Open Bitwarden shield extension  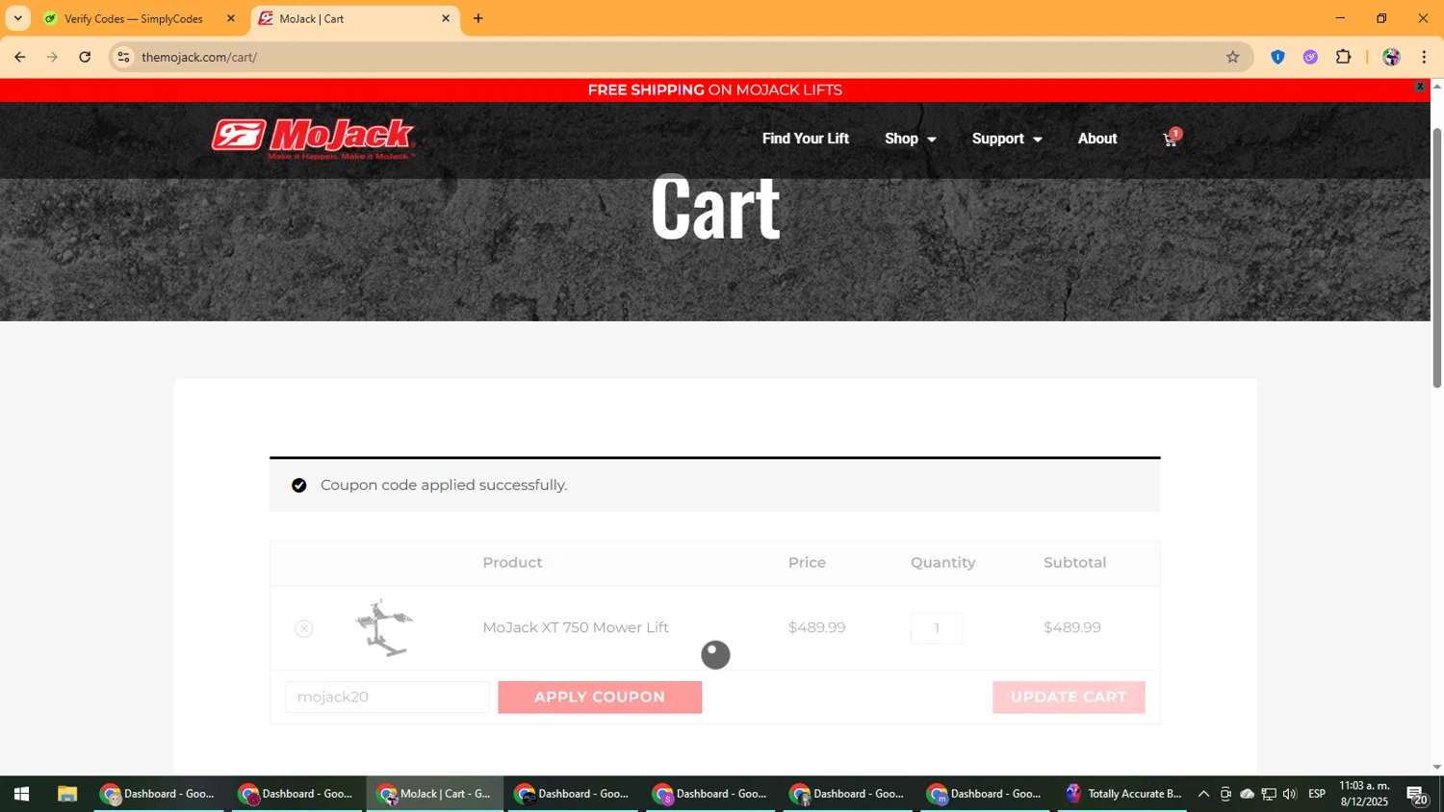(x=1277, y=57)
